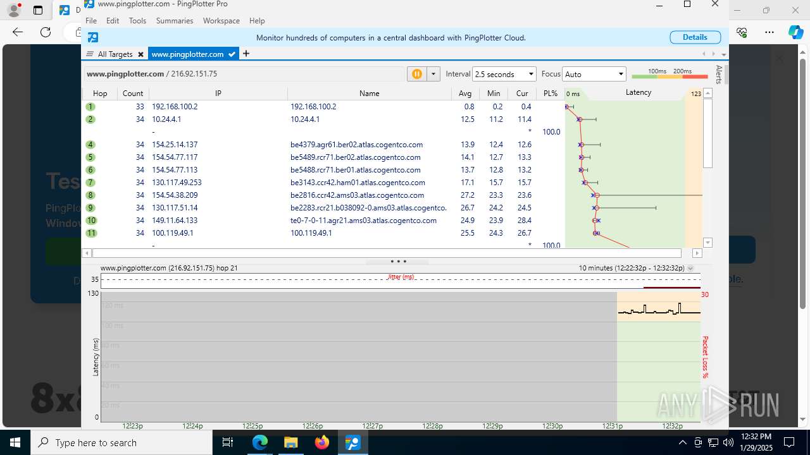The image size is (810, 455).
Task: Select hop 10 green circle icon
Action: pyautogui.click(x=92, y=221)
